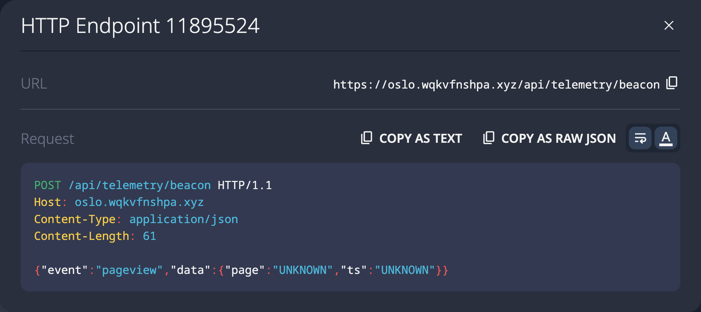The image size is (701, 312).
Task: Click the HTTP/1.1 protocol text
Action: [x=245, y=185]
